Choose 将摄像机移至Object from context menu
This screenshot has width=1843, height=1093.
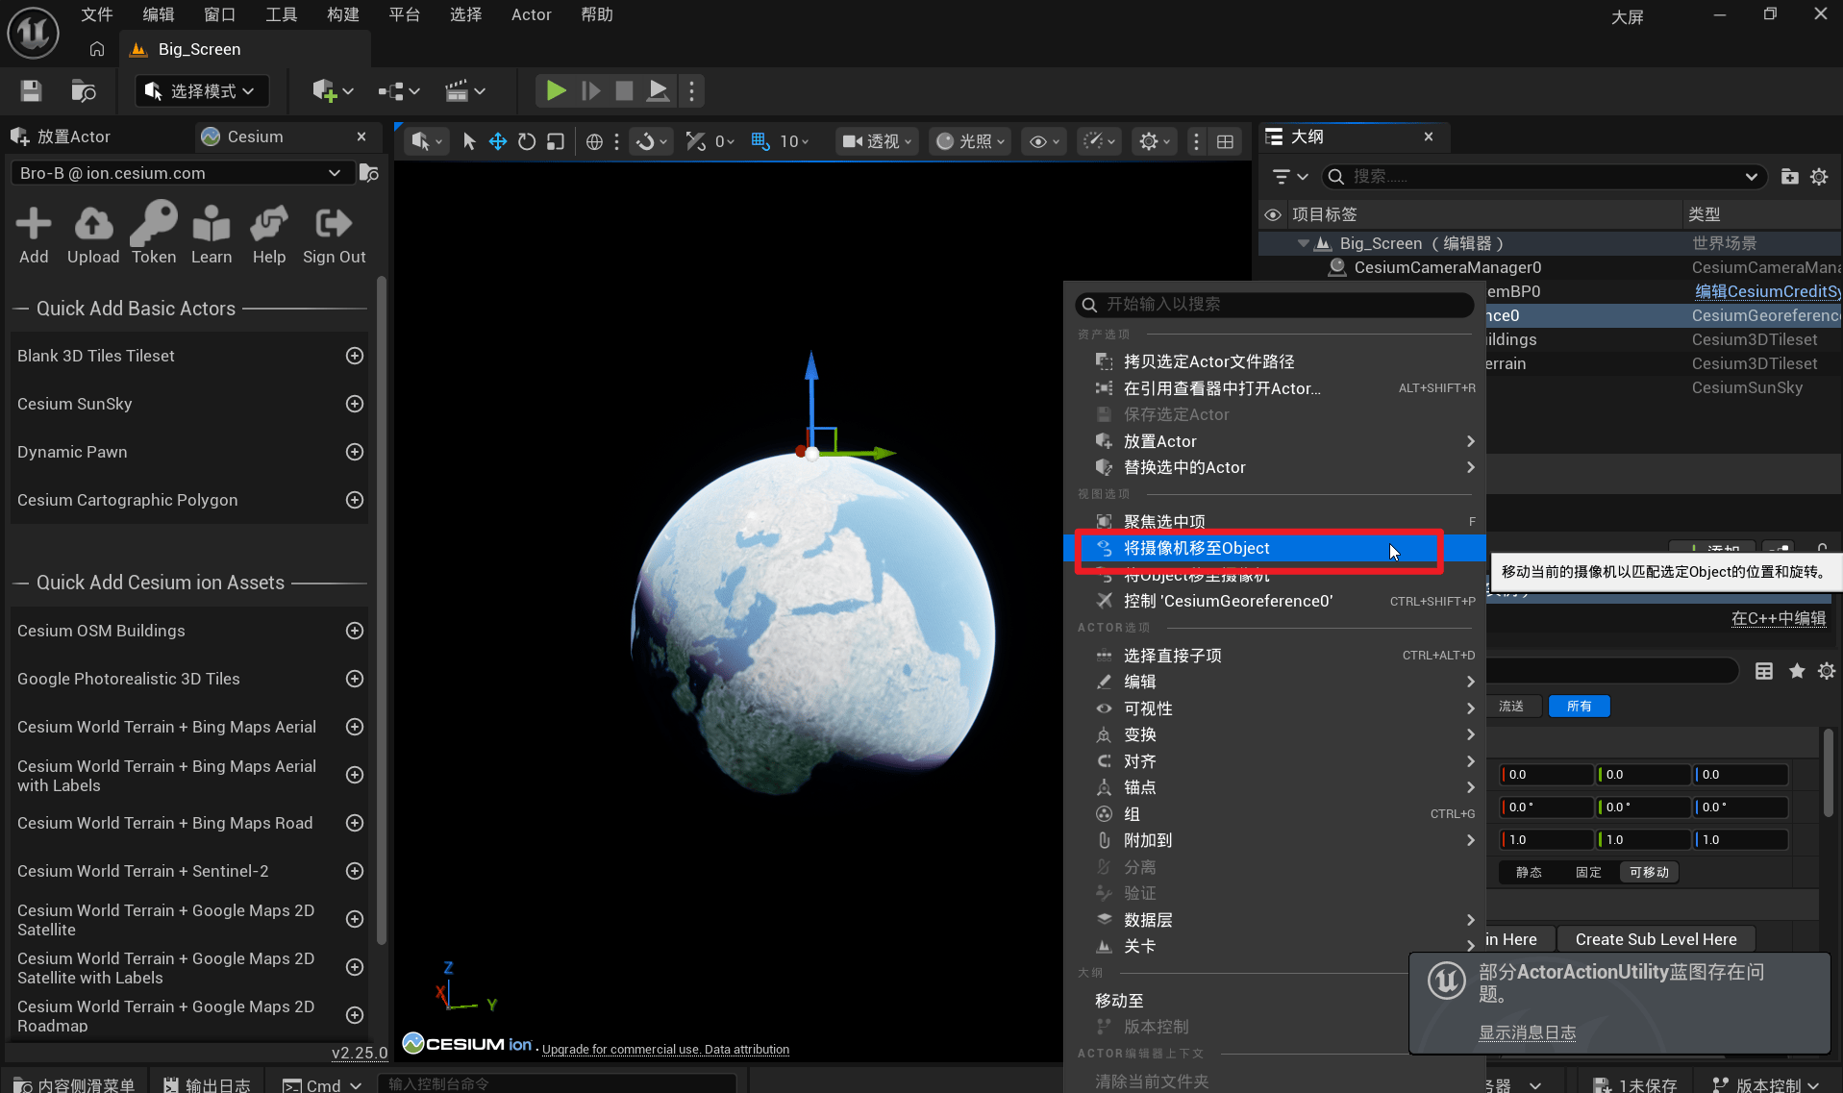(x=1196, y=548)
